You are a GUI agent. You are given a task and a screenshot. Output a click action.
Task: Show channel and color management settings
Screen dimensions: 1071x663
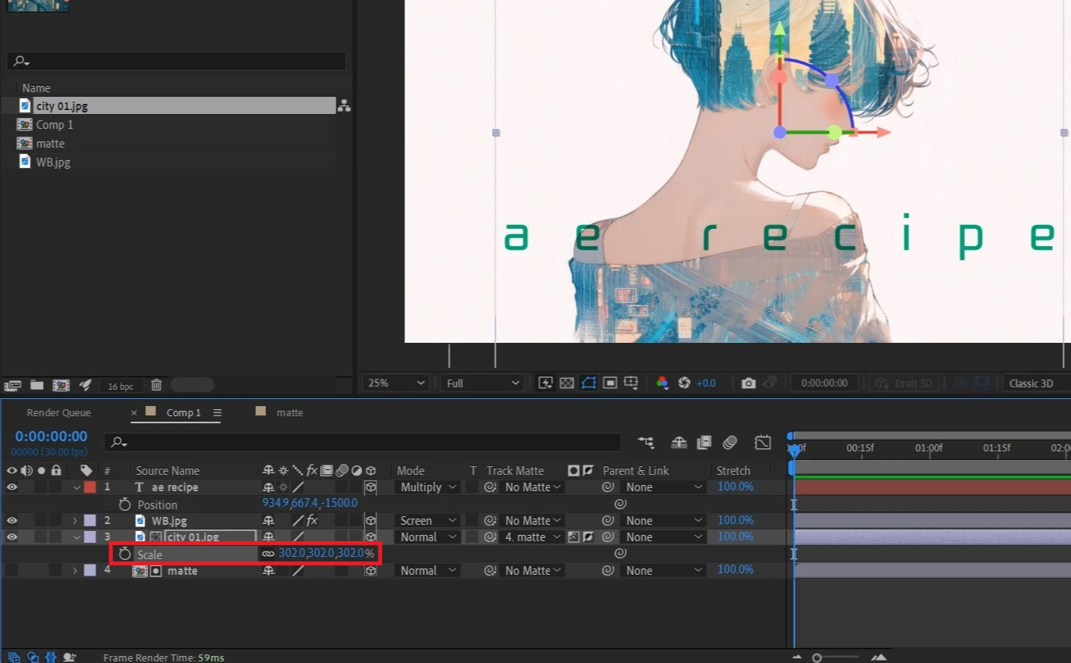pos(662,383)
